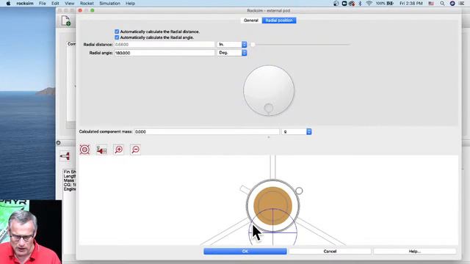
Task: Select the Radial position tab
Action: 279,21
